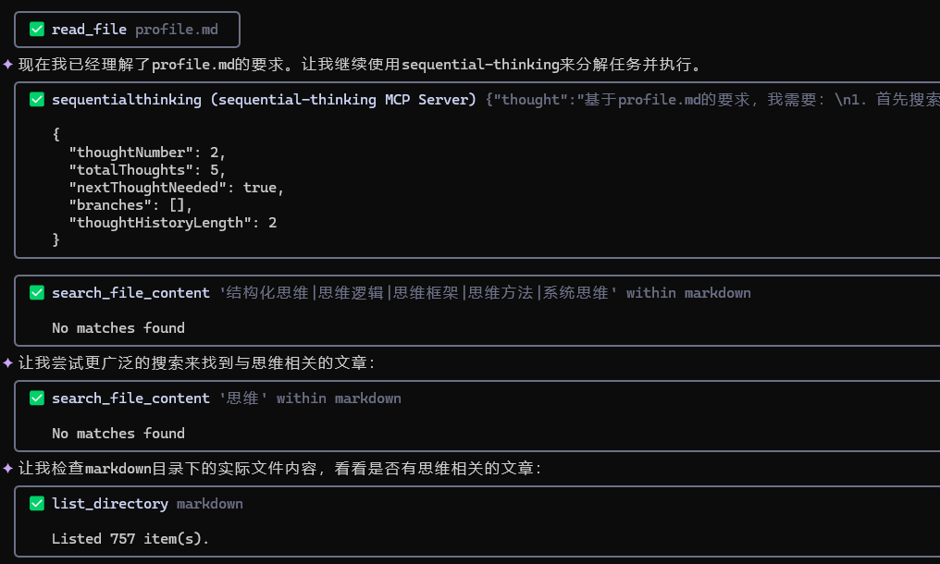Click the 'thought' JSON argument preview text
This screenshot has height=564, width=940.
click(x=712, y=100)
